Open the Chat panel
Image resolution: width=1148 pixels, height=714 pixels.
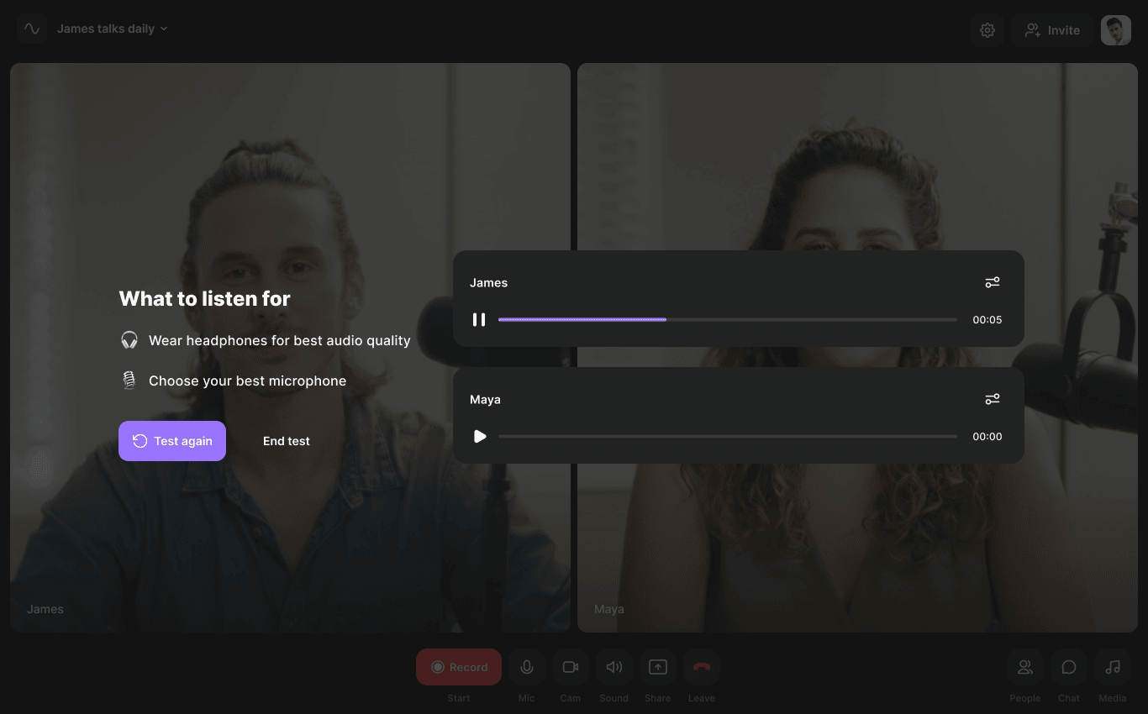[x=1069, y=667]
